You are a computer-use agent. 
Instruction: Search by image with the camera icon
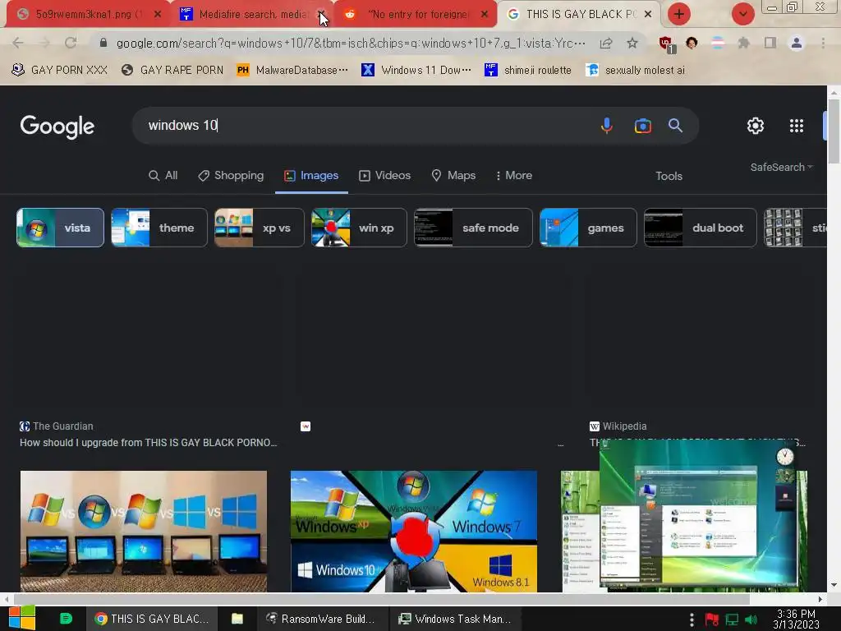pyautogui.click(x=642, y=126)
